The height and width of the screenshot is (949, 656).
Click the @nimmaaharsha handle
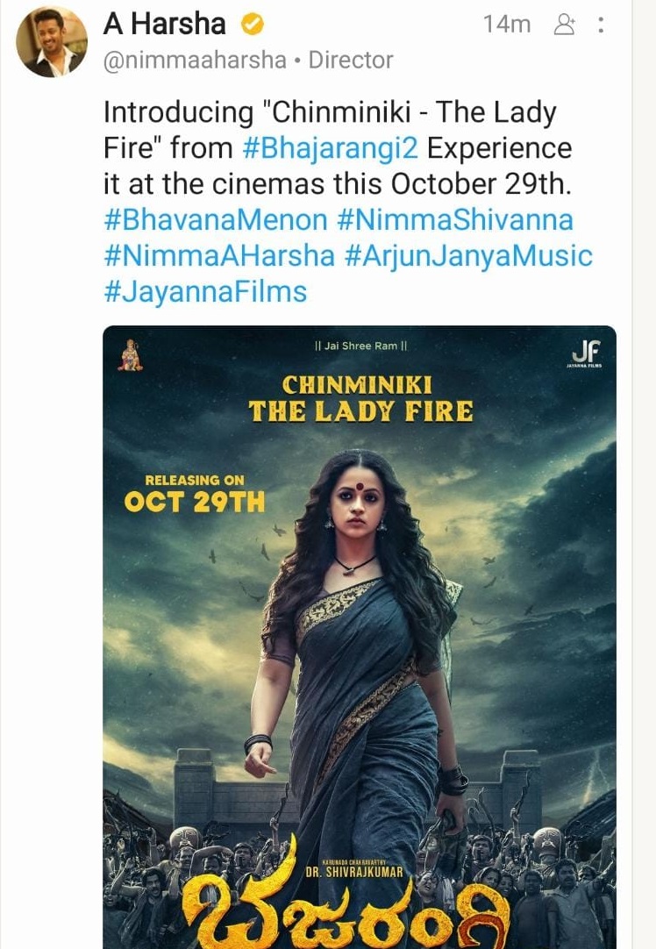(x=195, y=60)
